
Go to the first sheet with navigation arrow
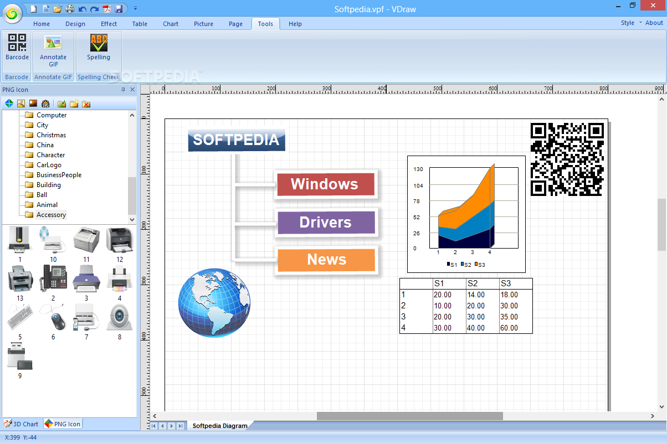pos(155,426)
